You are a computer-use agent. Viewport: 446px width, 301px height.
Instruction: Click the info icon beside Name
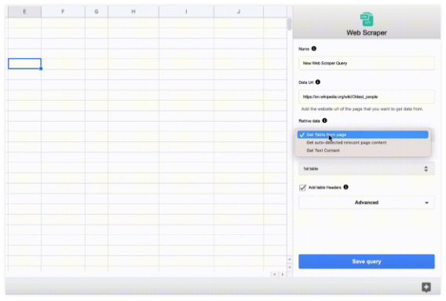point(314,49)
